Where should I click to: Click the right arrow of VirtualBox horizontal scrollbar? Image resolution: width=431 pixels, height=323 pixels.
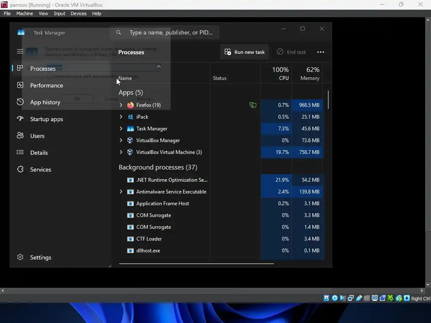pyautogui.click(x=422, y=290)
